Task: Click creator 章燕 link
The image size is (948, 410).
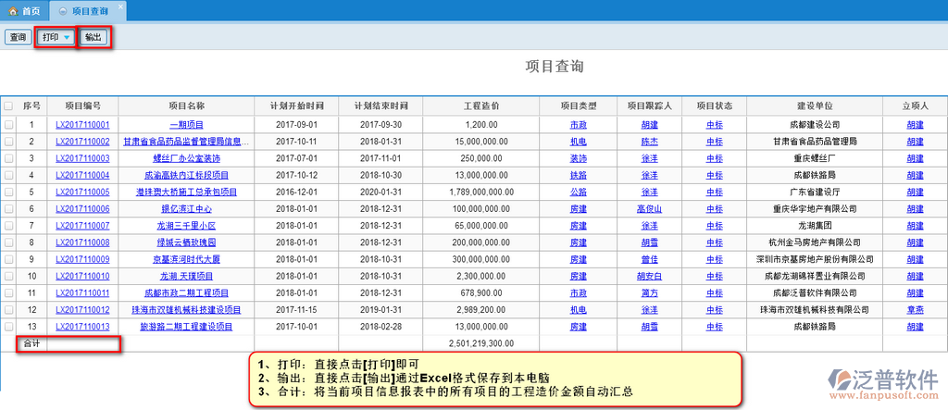Action: (915, 310)
